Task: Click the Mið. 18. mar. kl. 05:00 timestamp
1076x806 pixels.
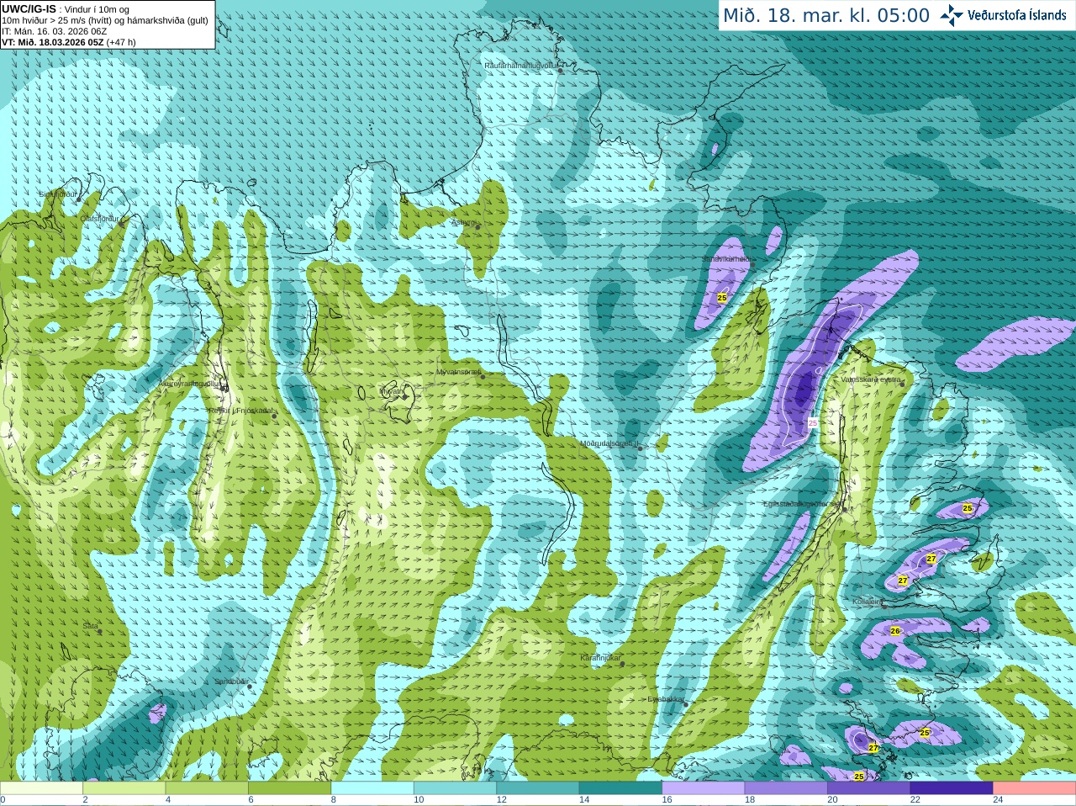Action: (826, 15)
